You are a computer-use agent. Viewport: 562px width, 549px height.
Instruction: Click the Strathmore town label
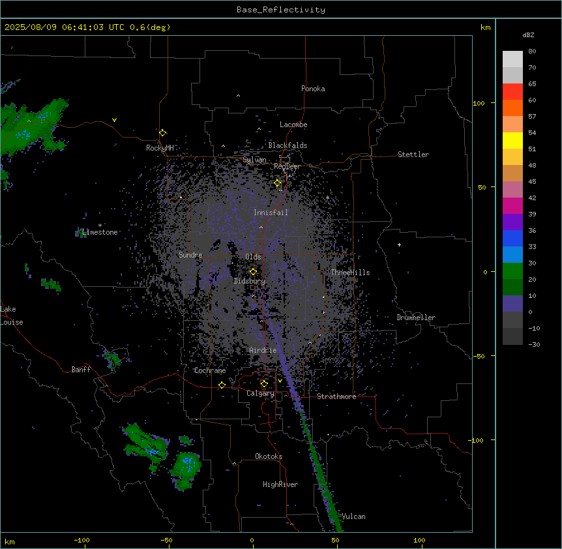336,396
